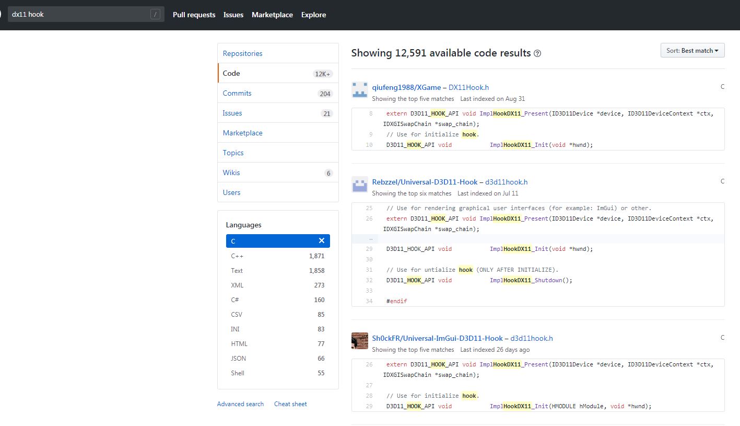The width and height of the screenshot is (740, 426).
Task: Click the 12K+ code count badge
Action: [323, 74]
